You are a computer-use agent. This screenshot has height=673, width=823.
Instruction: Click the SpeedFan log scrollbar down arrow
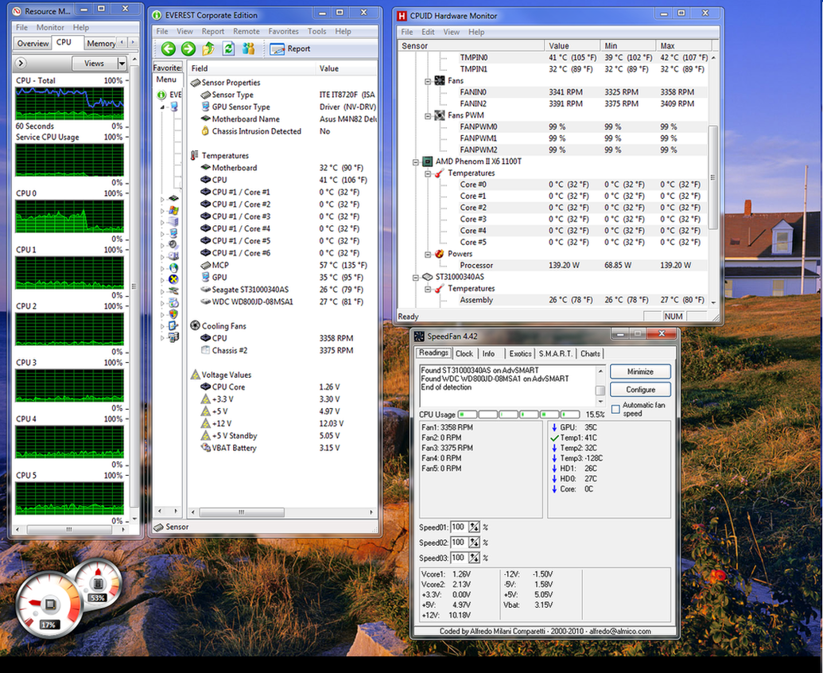point(600,402)
